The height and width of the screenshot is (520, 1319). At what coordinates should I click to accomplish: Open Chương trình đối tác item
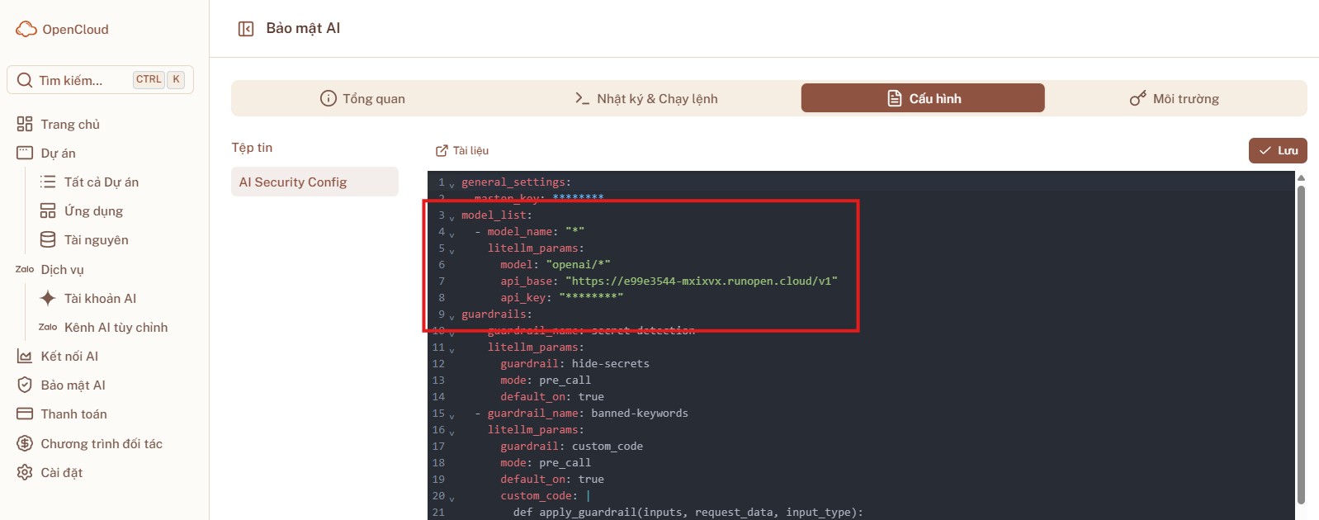click(x=102, y=444)
